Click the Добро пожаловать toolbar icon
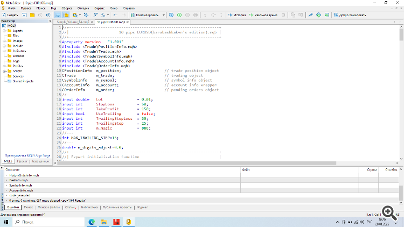This screenshot has height=227, width=404. coord(348,15)
